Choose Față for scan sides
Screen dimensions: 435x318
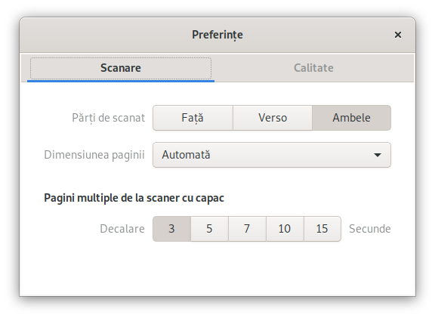point(193,118)
